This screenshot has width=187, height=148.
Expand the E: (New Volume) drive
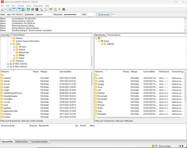coord(8,67)
